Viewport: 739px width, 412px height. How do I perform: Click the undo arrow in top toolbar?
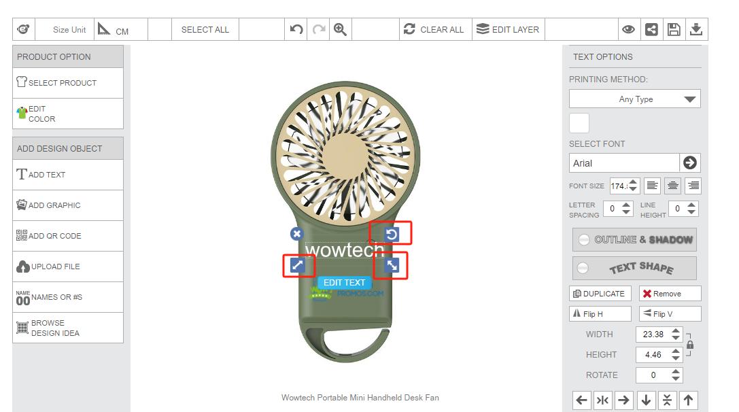[x=296, y=29]
